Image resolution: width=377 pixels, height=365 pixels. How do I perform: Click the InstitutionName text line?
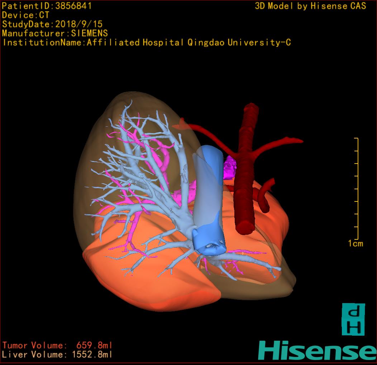pos(146,43)
